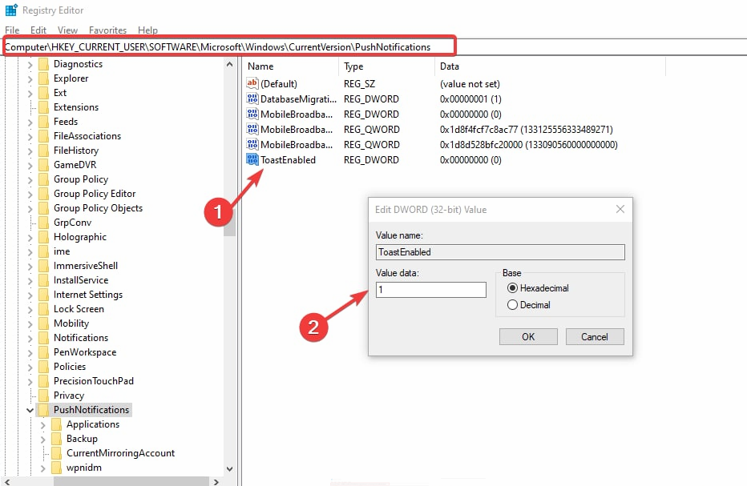The image size is (747, 486).
Task: Click tree horizontal scrollbar right arrow
Action: [216, 481]
